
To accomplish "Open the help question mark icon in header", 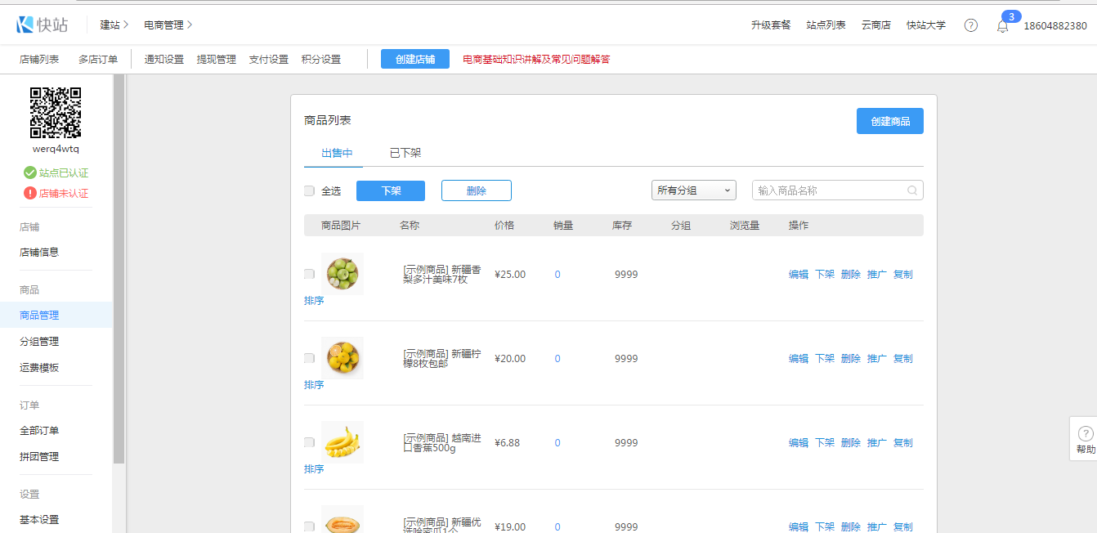I will [970, 25].
